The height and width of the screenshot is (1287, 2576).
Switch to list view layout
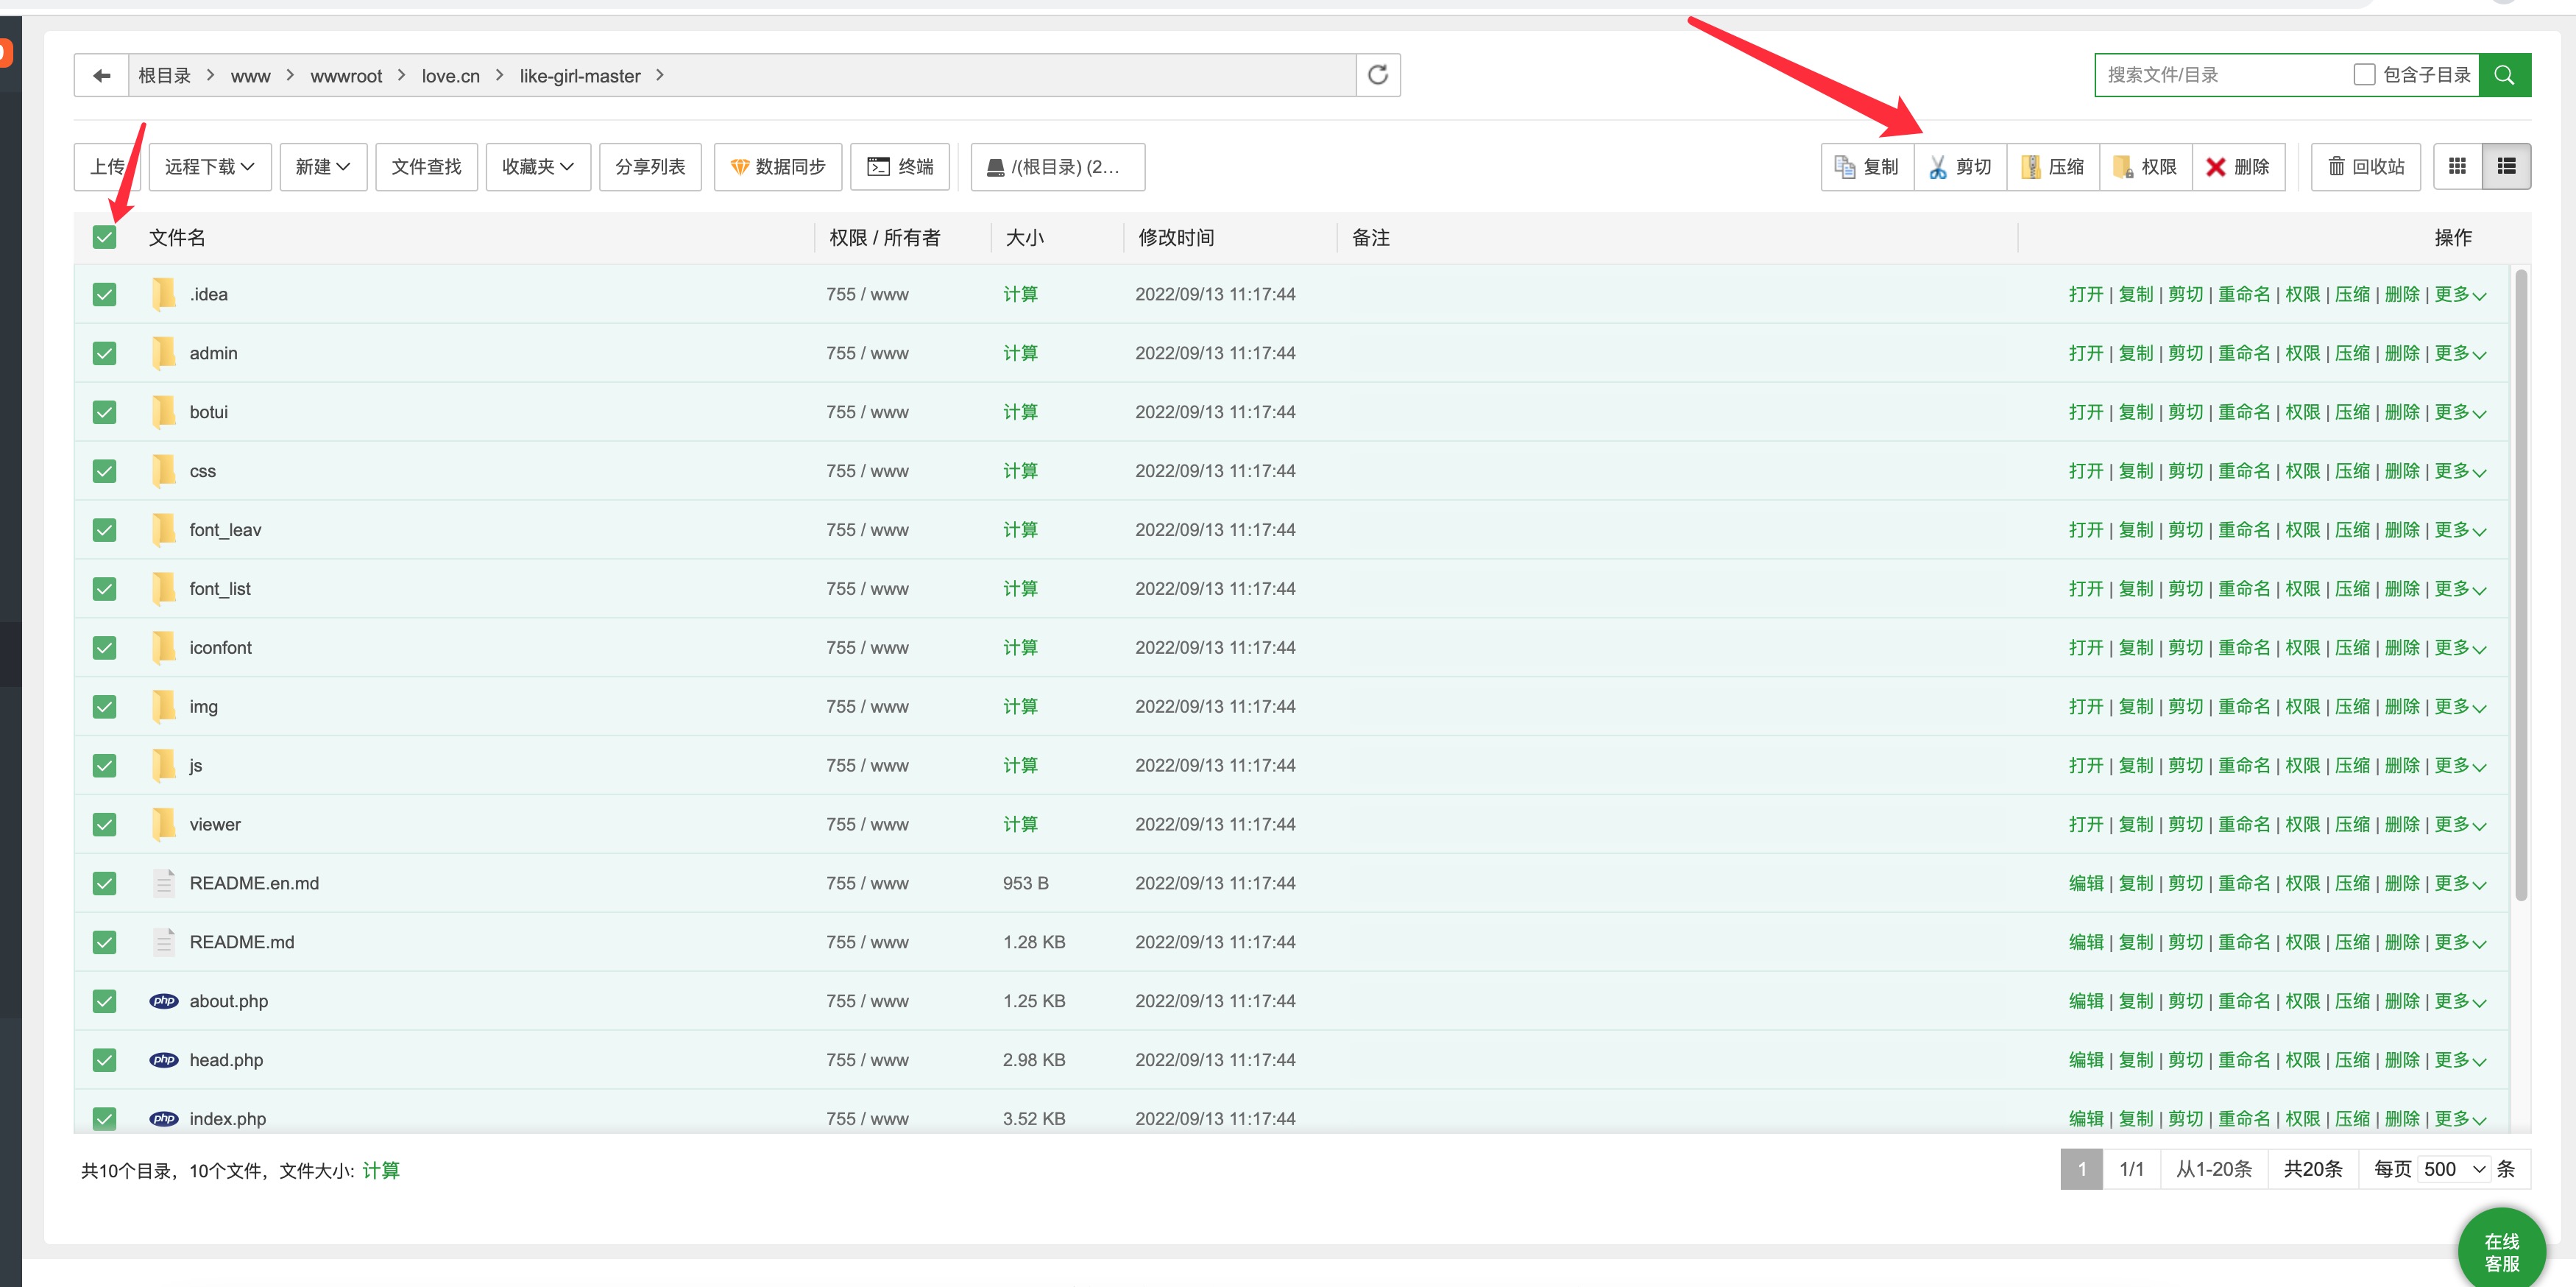click(x=2506, y=167)
